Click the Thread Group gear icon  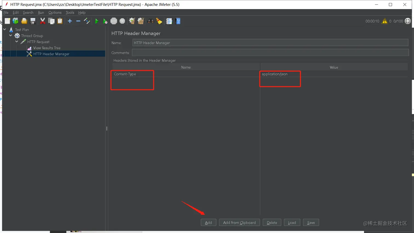[x=17, y=36]
